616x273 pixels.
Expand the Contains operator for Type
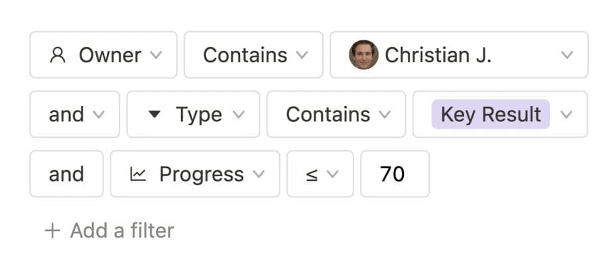[336, 114]
